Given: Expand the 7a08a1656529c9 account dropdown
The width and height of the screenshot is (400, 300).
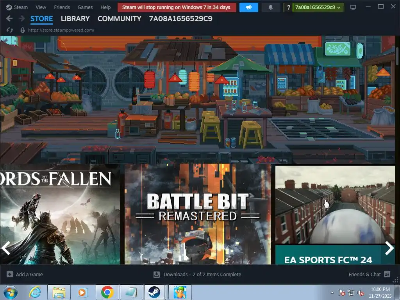Looking at the screenshot, I should (x=318, y=7).
